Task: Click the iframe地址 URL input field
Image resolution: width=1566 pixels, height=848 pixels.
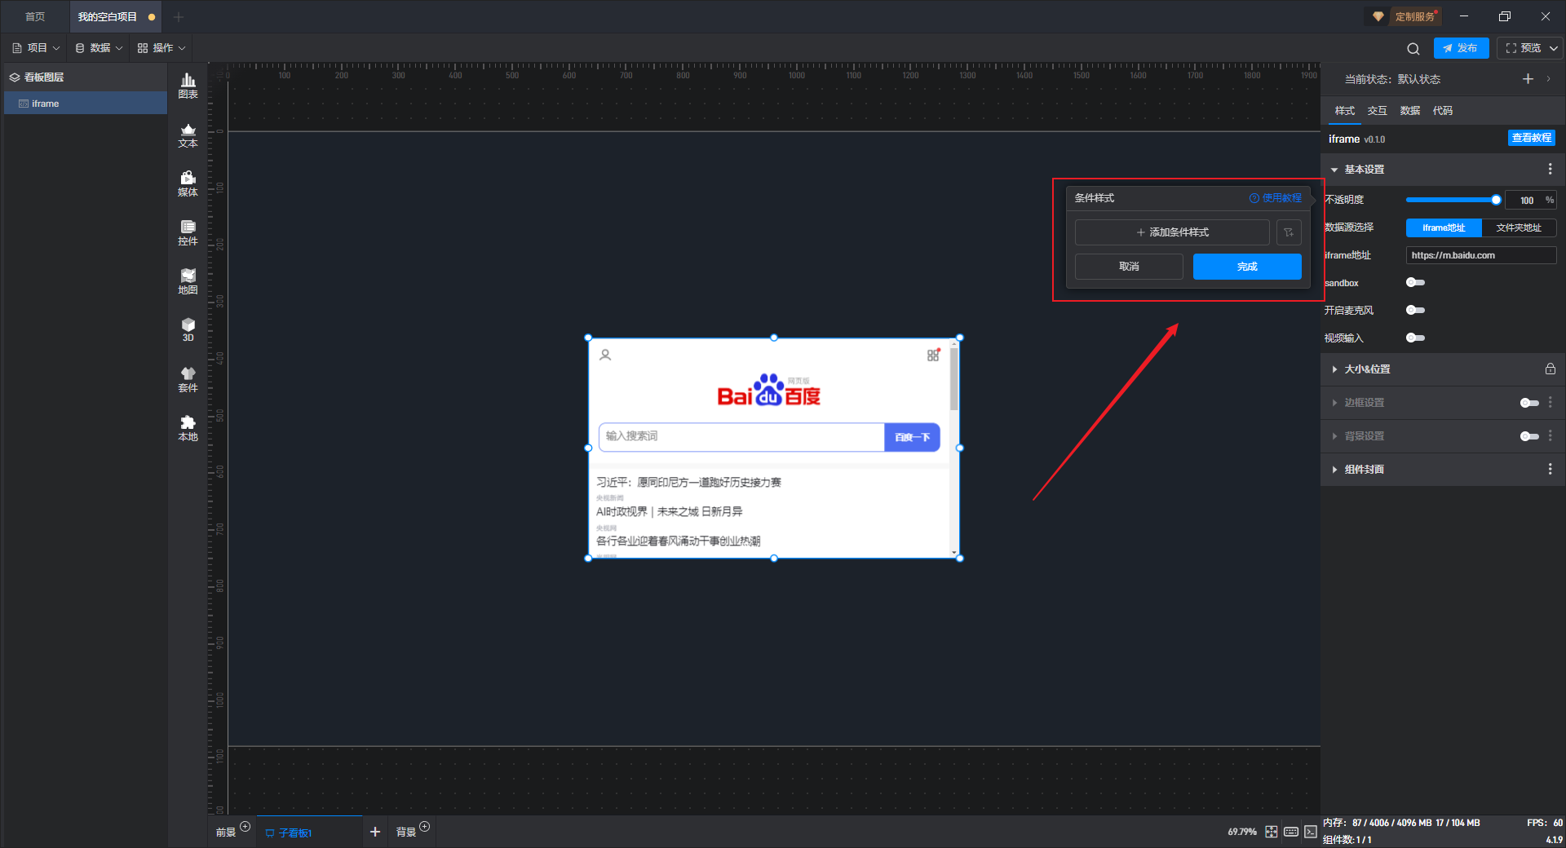Action: (x=1480, y=255)
